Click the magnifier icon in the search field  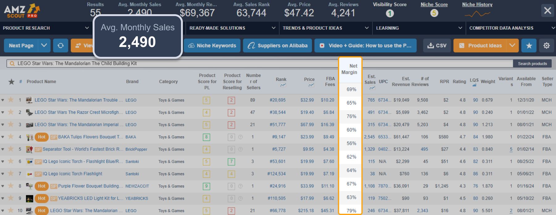pyautogui.click(x=12, y=63)
